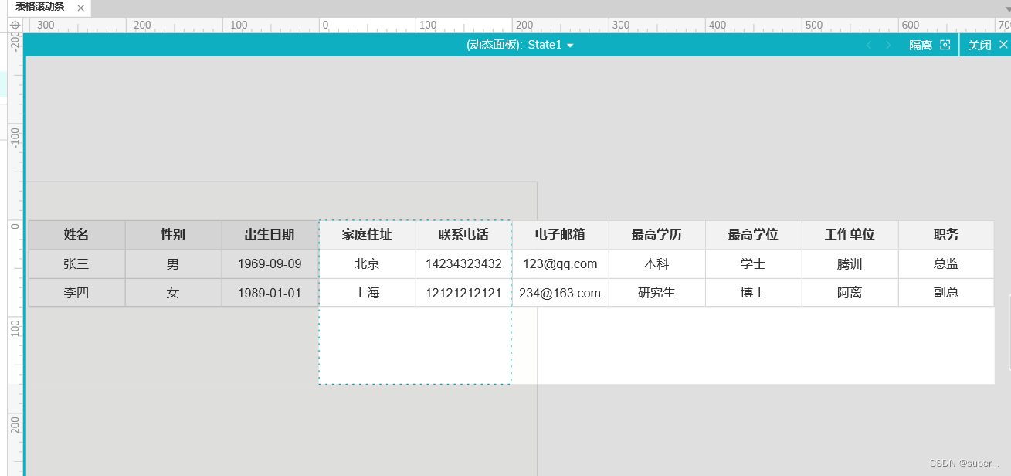Open the State1 dropdown
The image size is (1011, 476).
click(x=570, y=46)
